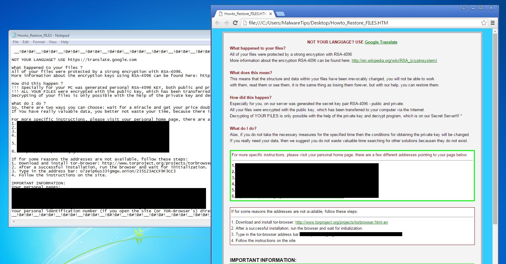
Task: Click "What does this mean?" heading in Chrome
Action: 251,73
